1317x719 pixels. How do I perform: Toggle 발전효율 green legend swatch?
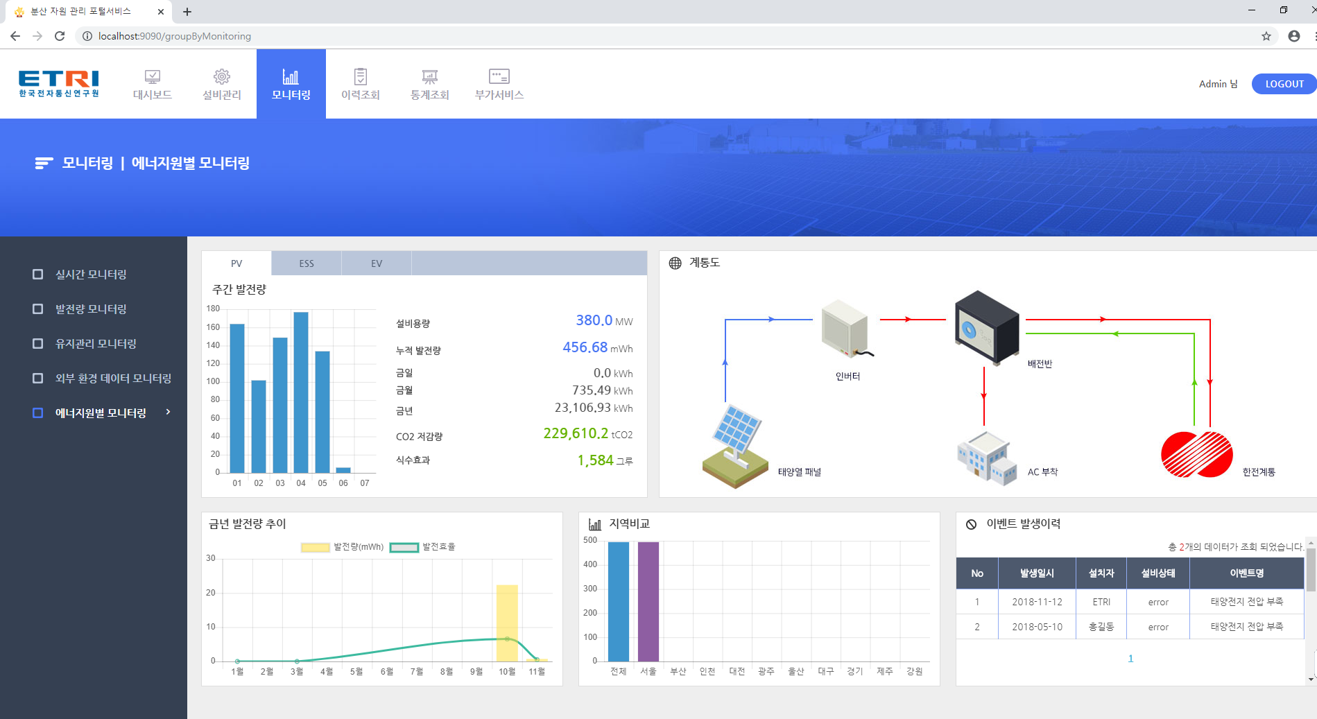(x=404, y=547)
